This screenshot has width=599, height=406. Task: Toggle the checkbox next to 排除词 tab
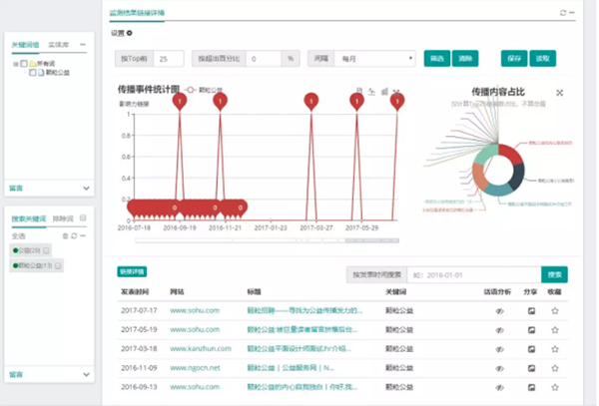[83, 217]
